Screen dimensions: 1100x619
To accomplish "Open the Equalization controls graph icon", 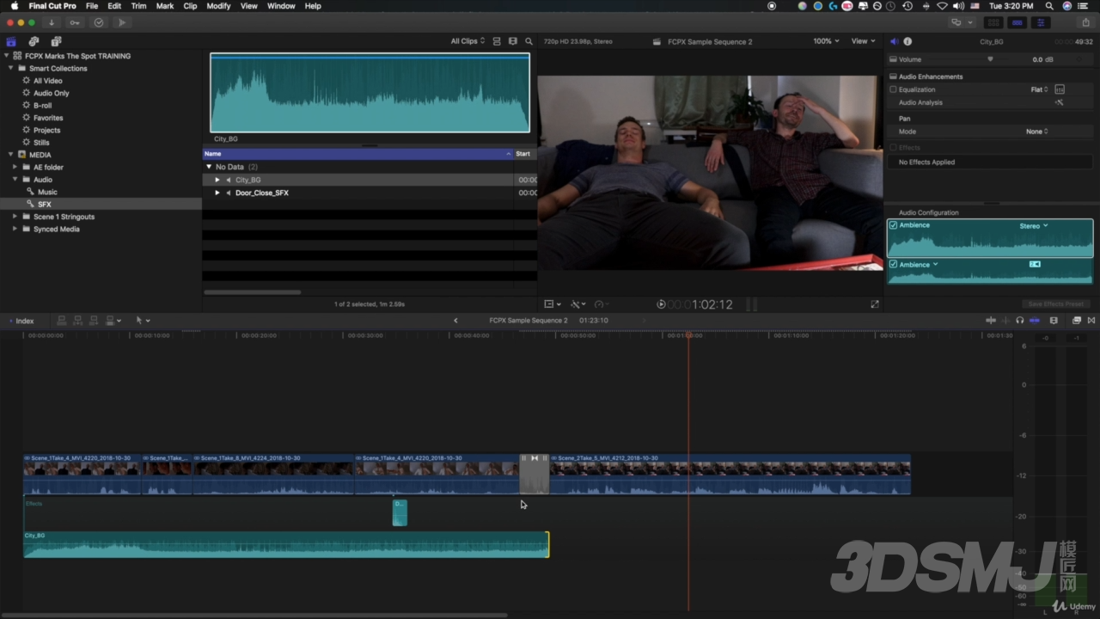I will [1060, 89].
